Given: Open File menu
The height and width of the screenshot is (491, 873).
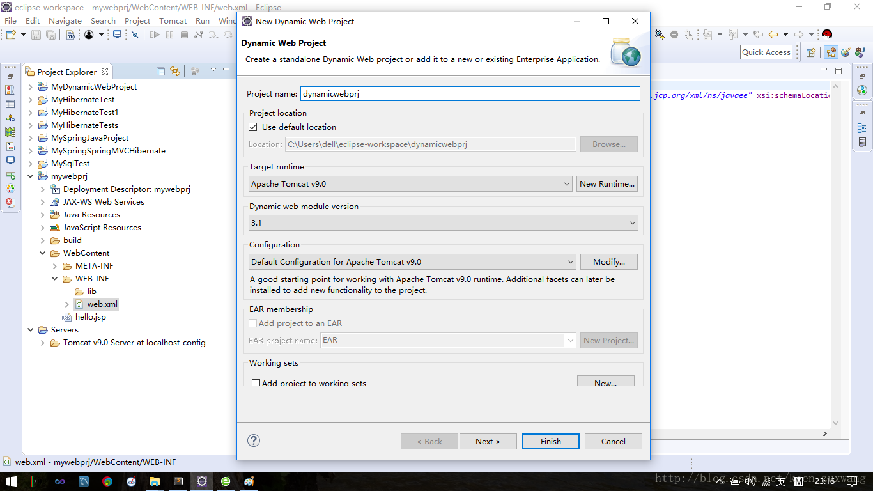Looking at the screenshot, I should pyautogui.click(x=10, y=20).
